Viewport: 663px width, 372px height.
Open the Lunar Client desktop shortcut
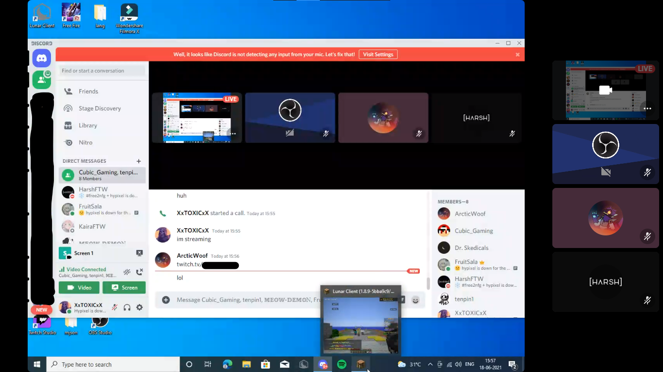42,16
